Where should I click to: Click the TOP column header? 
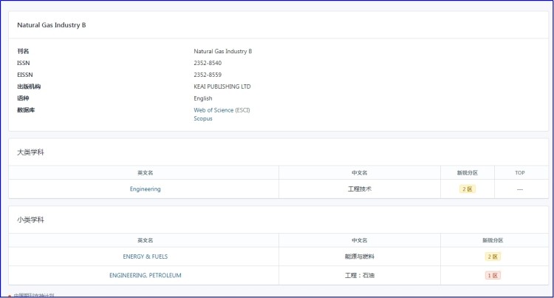click(x=519, y=172)
